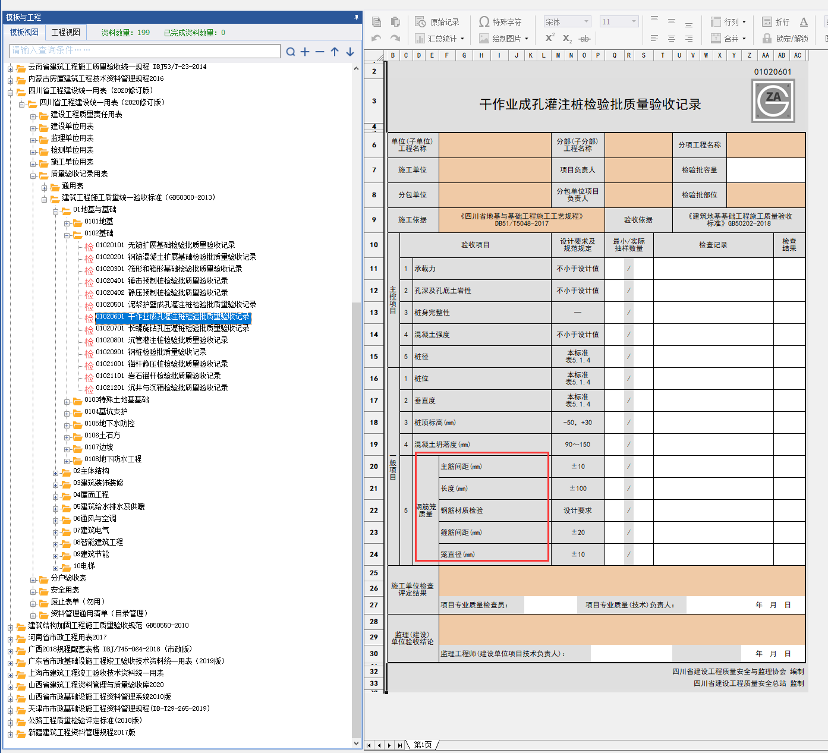
Task: Select the 承载力 cell
Action: tap(481, 269)
